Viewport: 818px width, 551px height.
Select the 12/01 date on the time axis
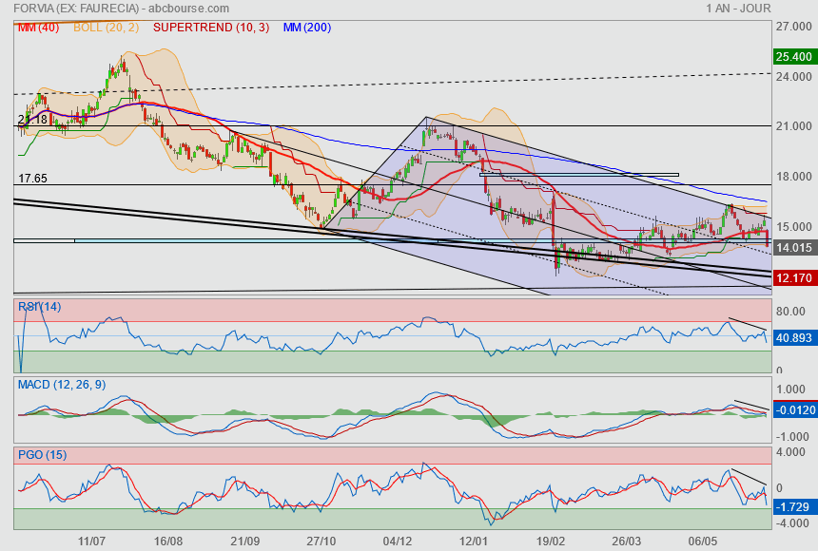(x=473, y=541)
